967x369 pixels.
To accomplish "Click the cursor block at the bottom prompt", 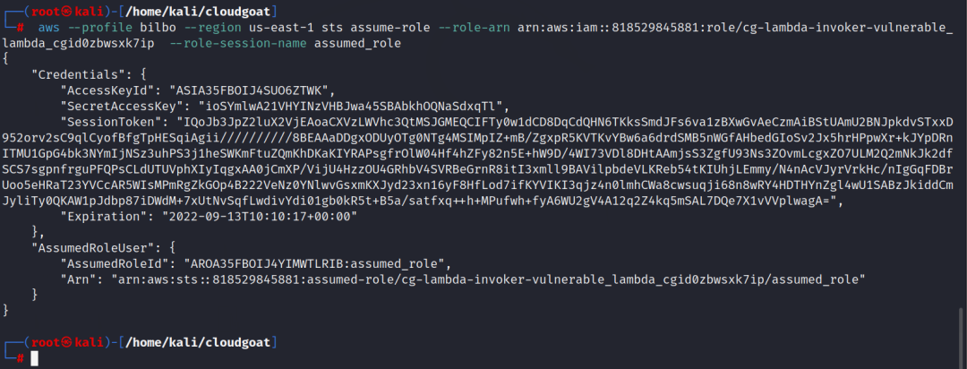I will point(34,358).
